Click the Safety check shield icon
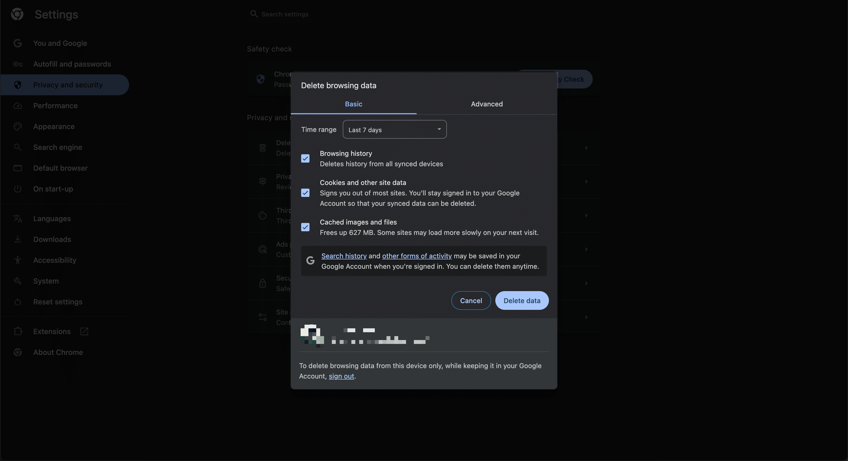Viewport: 848px width, 461px height. (x=260, y=79)
